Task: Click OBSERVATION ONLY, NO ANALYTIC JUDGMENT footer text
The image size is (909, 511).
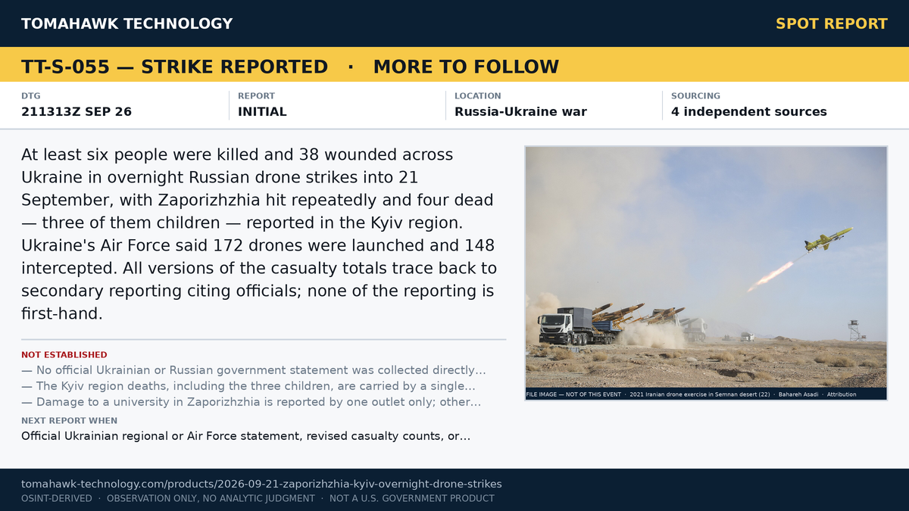Action: click(211, 499)
